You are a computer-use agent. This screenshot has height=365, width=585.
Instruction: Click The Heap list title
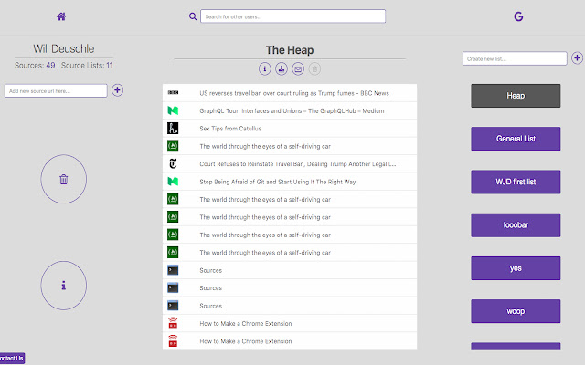coord(290,50)
